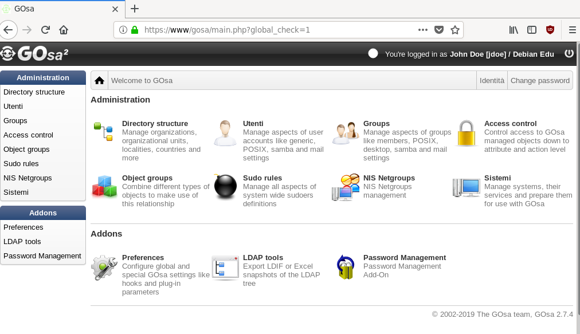Screen dimensions: 580x334
Task: Open the Access control padlock icon
Action: tap(467, 133)
